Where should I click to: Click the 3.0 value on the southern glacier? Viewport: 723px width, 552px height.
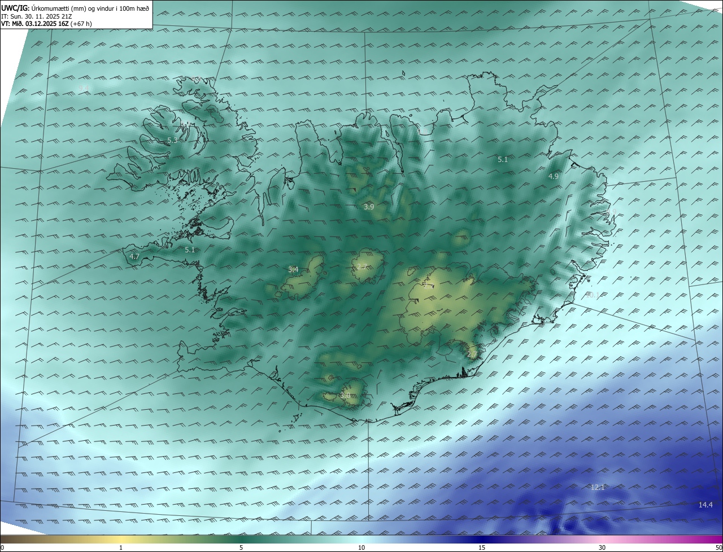coord(345,396)
